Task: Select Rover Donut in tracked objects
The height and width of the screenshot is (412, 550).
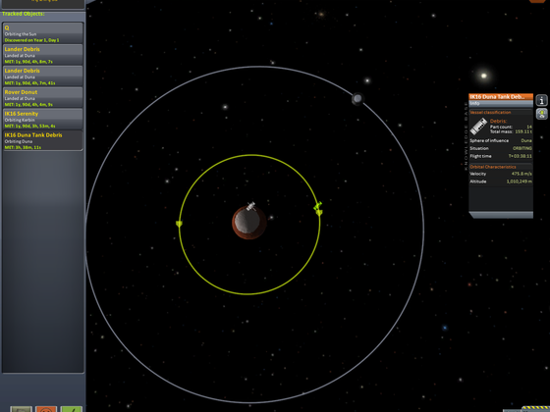Action: click(43, 97)
